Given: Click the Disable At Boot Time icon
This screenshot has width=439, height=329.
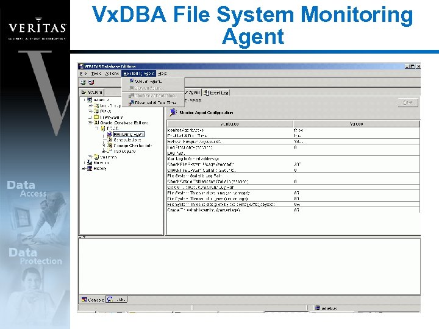Looking at the screenshot, I should point(131,103).
